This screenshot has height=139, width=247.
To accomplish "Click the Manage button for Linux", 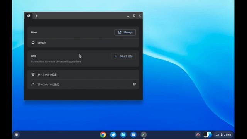I will coord(125,32).
